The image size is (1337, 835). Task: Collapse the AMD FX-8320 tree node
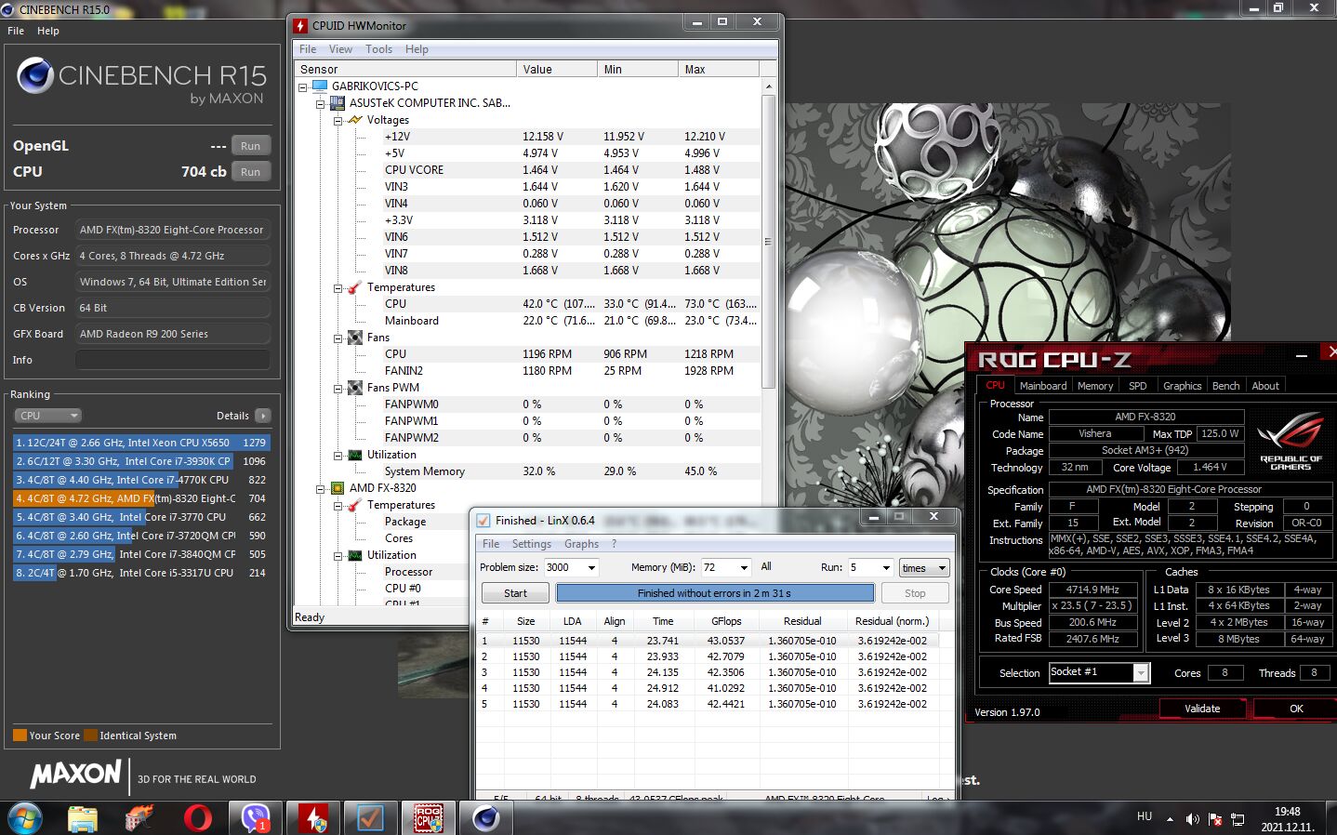pyautogui.click(x=321, y=488)
